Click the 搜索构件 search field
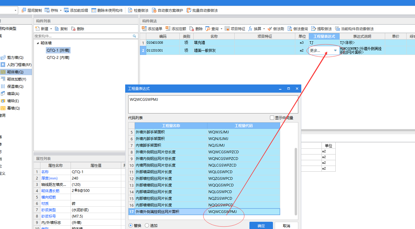Image resolution: width=415 pixels, height=229 pixels. 83,36
